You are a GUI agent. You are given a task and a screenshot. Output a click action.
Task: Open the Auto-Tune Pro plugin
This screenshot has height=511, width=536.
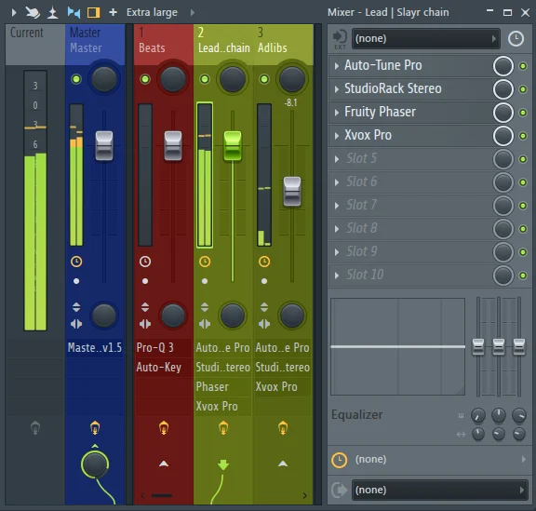(383, 65)
